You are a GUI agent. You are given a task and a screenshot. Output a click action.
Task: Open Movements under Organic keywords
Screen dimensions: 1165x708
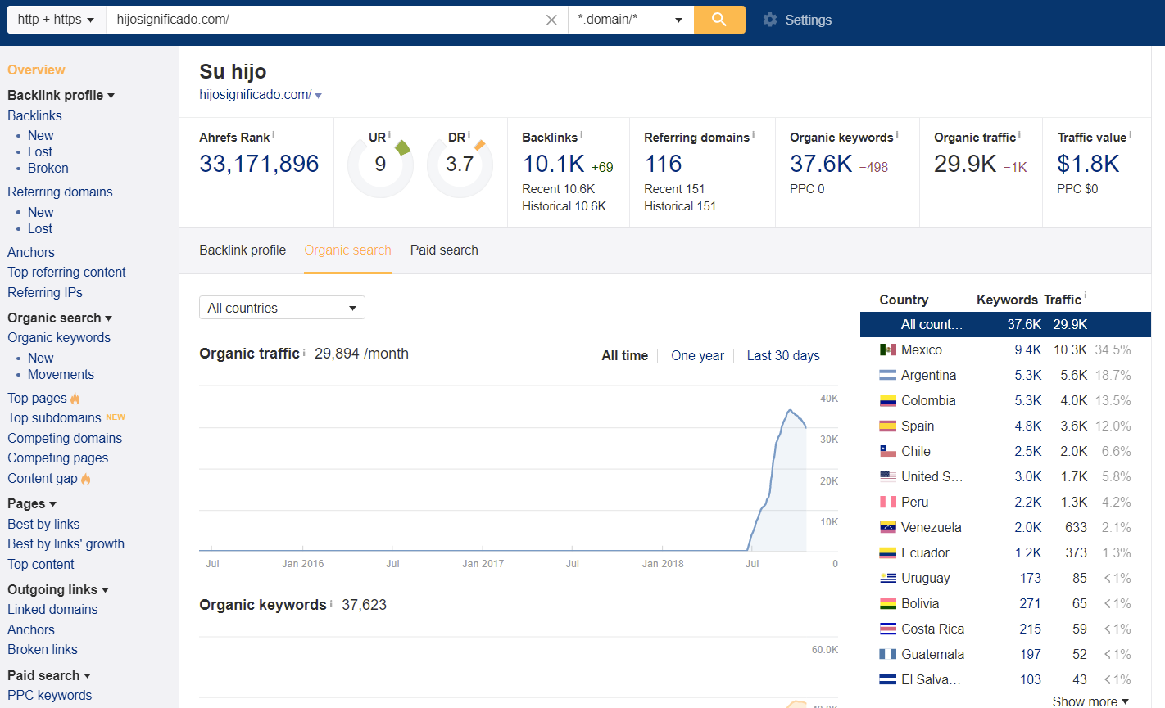point(61,374)
